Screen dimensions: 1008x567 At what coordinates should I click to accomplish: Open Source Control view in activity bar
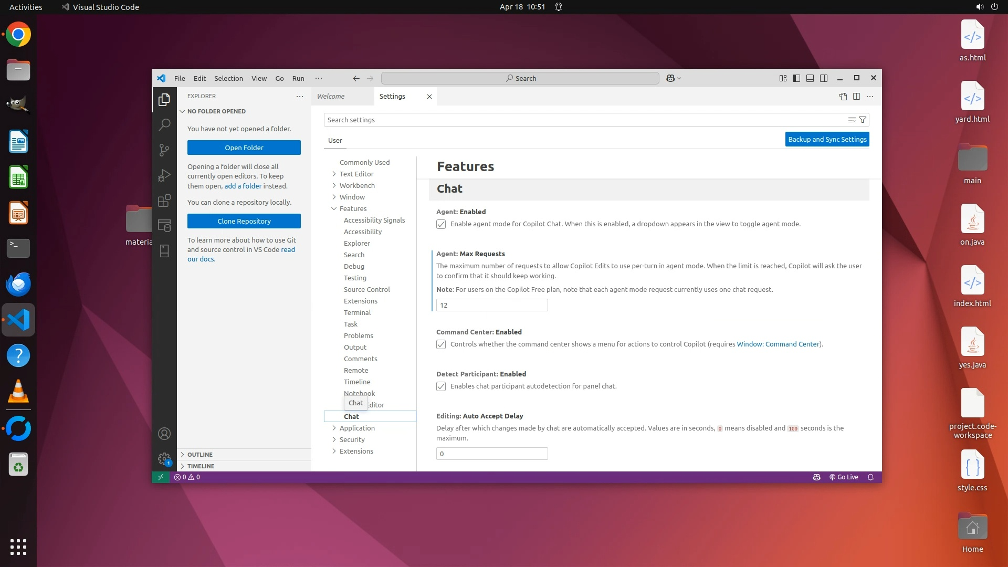pos(164,150)
